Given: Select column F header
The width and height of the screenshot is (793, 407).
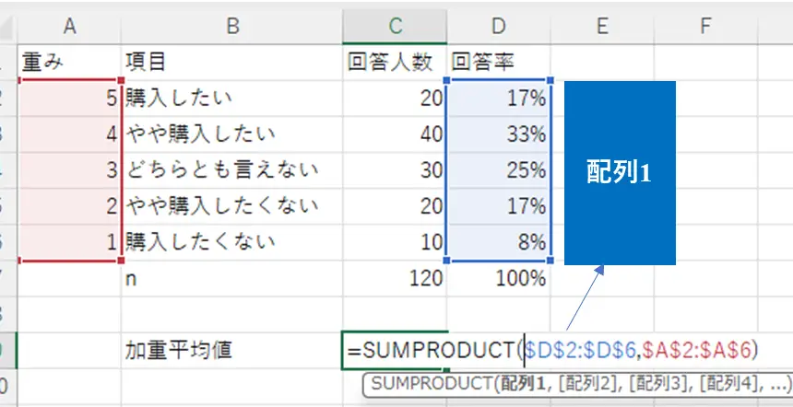Looking at the screenshot, I should 705,26.
